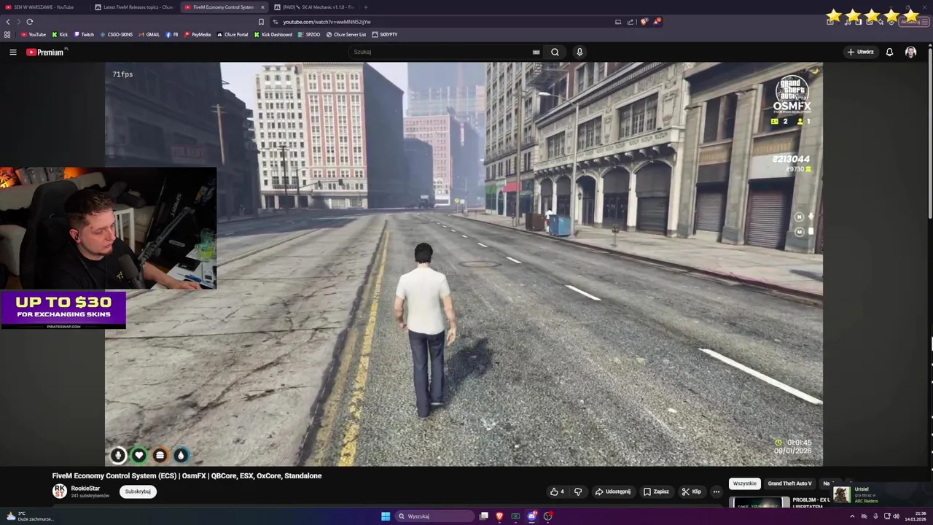This screenshot has height=525, width=933.
Task: Subscribe with Subskrybuj button
Action: tap(138, 491)
